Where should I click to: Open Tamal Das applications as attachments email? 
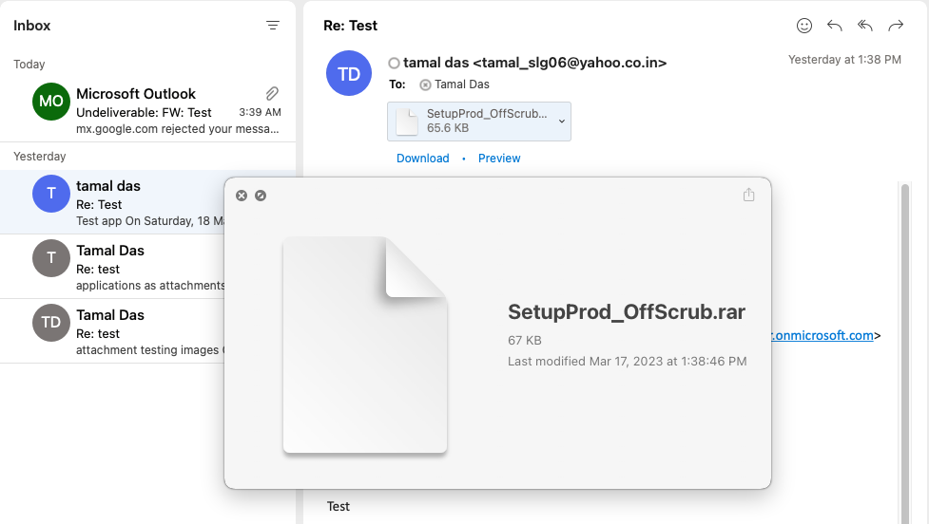(112, 267)
